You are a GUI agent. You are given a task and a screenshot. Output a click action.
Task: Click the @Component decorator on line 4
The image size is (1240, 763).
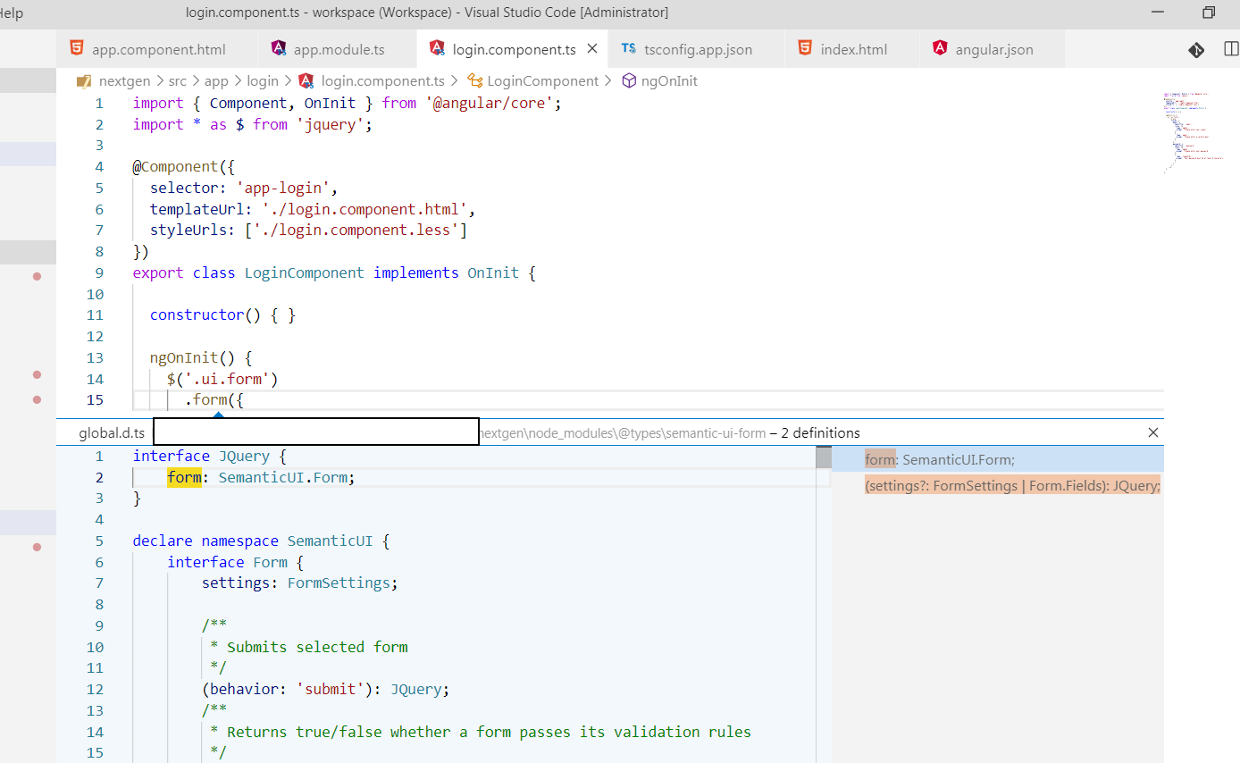tap(175, 166)
